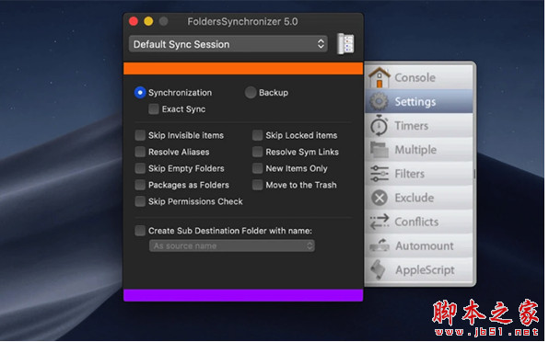Check Skip Locked items
Screen dimensions: 549x342
[x=257, y=135]
